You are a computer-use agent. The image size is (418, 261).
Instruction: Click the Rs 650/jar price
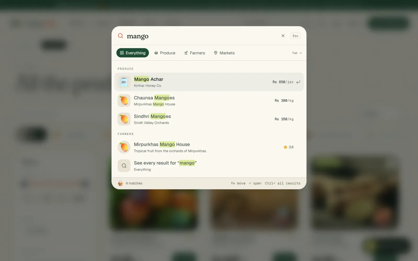[283, 82]
